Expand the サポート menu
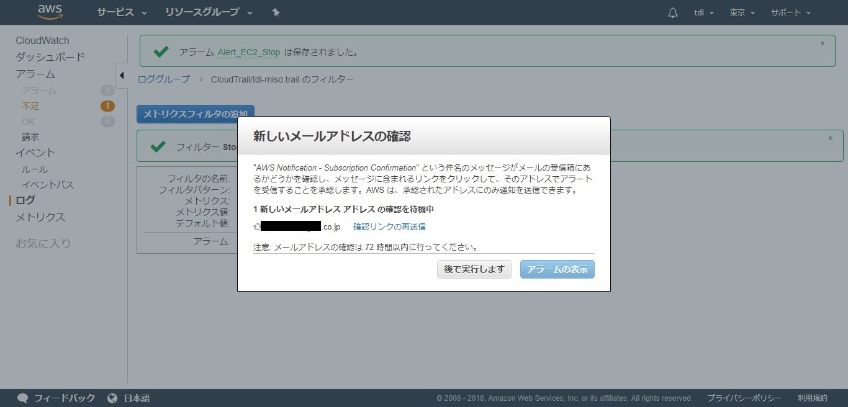 [x=790, y=13]
